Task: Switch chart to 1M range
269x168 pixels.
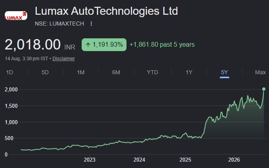Action: (80, 72)
